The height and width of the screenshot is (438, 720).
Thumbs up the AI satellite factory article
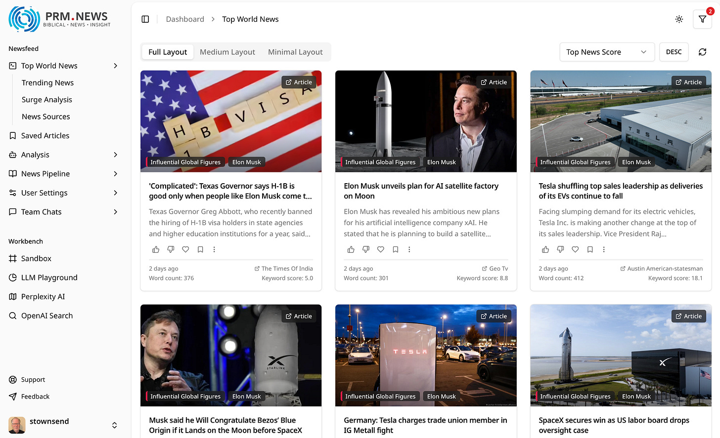pos(351,249)
